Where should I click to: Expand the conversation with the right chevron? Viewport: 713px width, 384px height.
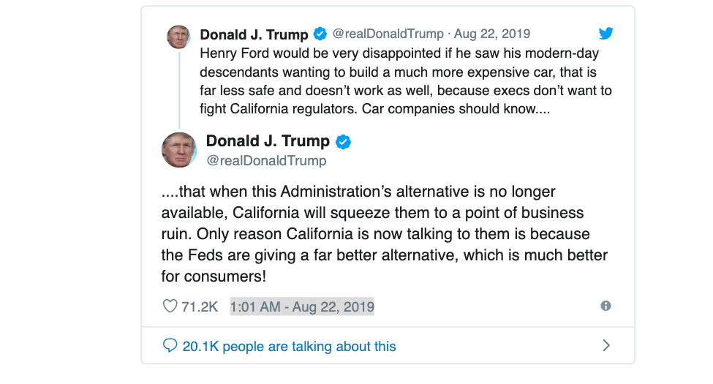pyautogui.click(x=606, y=346)
